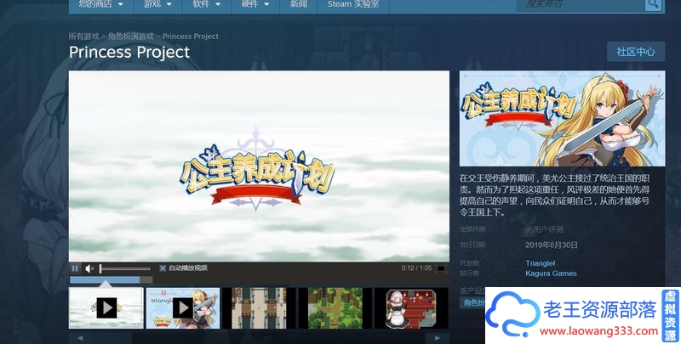The height and width of the screenshot is (344, 681).
Task: Adjust the video volume slider
Action: 124,269
